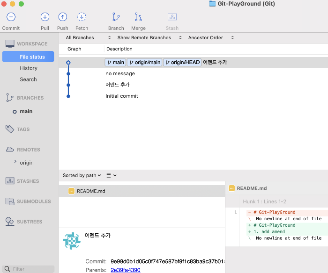Click the Merge toolbar icon
328x273 pixels.
(x=138, y=17)
